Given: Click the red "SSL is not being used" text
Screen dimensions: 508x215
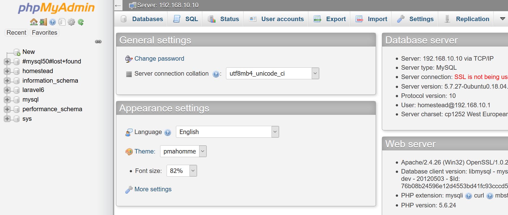Looking at the screenshot, I should click(481, 77).
